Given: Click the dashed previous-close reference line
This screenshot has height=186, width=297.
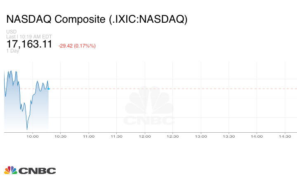Looking at the screenshot, I should pos(173,88).
